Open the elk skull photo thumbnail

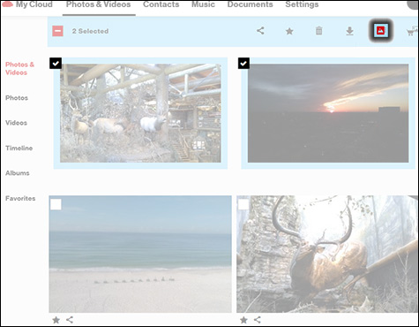(327, 254)
